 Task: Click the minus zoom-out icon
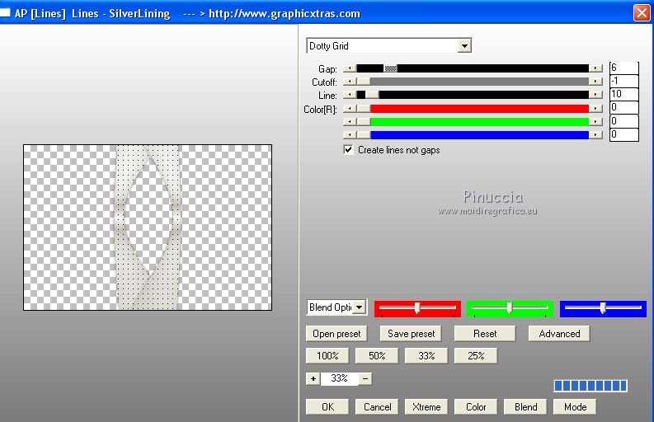(x=365, y=378)
